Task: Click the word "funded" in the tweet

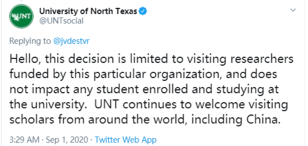Action: tap(28, 74)
